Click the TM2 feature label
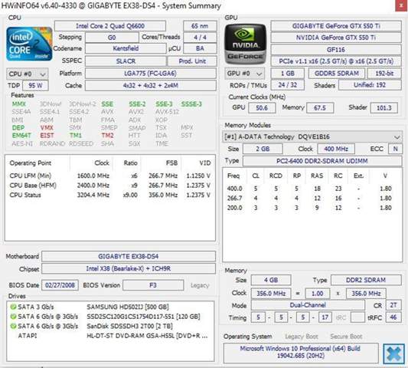This screenshot has width=408, height=368. click(x=107, y=136)
